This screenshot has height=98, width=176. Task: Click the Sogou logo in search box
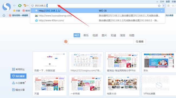(66, 42)
